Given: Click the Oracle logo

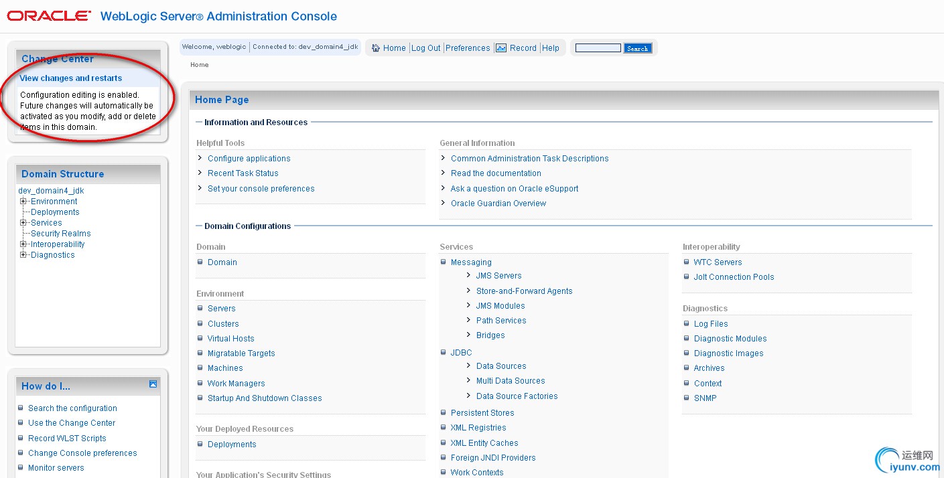Looking at the screenshot, I should coord(49,16).
